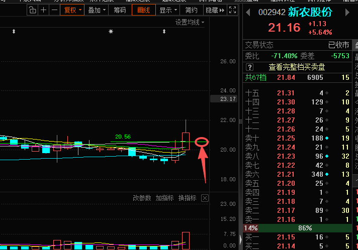Image resolution: width=358 pixels, height=250 pixels.
Task: Click the tallest red volume bar
Action: tap(186, 240)
